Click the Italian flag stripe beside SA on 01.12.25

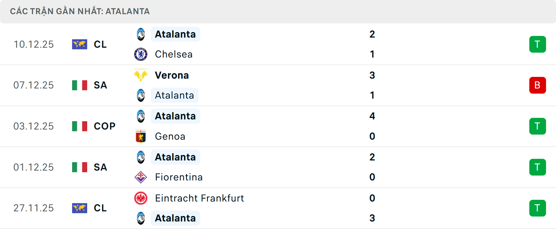pyautogui.click(x=79, y=167)
